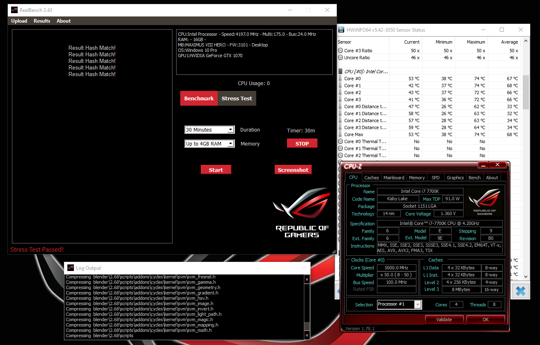Open the About menu in RealBench
The image size is (540, 345).
click(64, 21)
